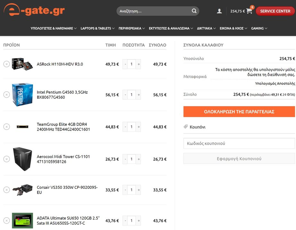296x230 pixels.
Task: Expand ΕΙΚΟΝΑ & ΗΧΟΣ menu
Action: point(233,28)
